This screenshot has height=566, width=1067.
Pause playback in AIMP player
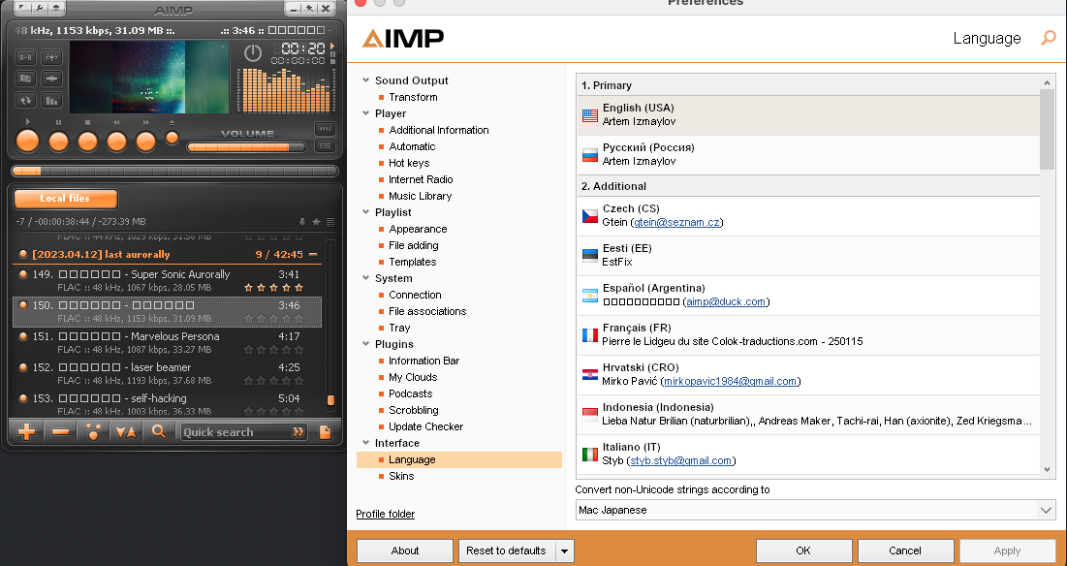pyautogui.click(x=58, y=141)
